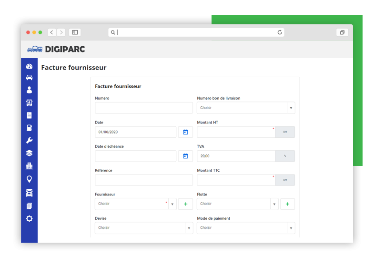Expand the Mode de paiement dropdown
Screen dimensions: 374x267
(291, 228)
